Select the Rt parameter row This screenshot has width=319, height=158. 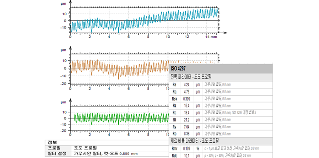pyautogui.click(x=221, y=120)
